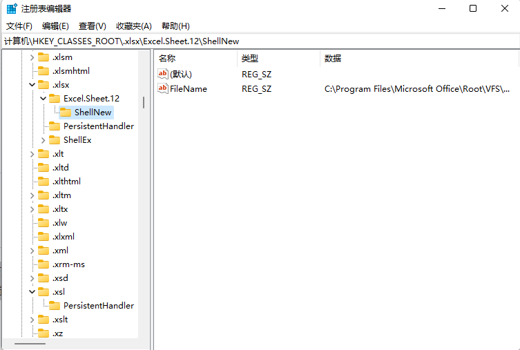Select the ShellNew tree key label
Screen dimensions: 520x350
[93, 113]
